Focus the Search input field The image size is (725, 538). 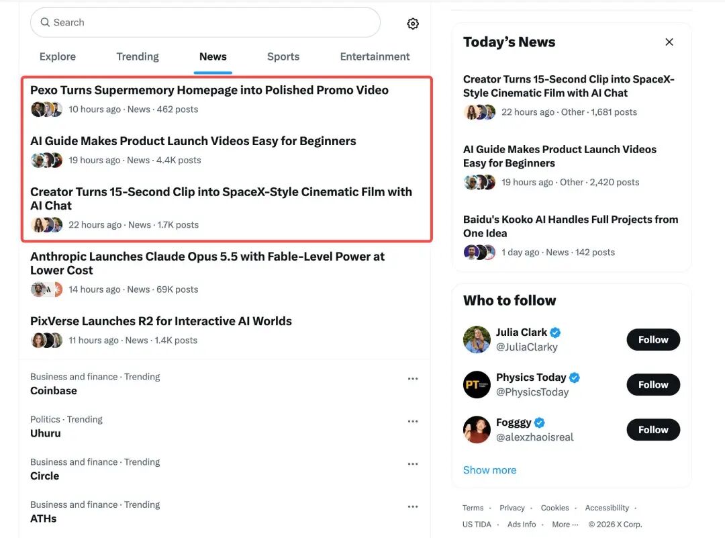point(205,22)
